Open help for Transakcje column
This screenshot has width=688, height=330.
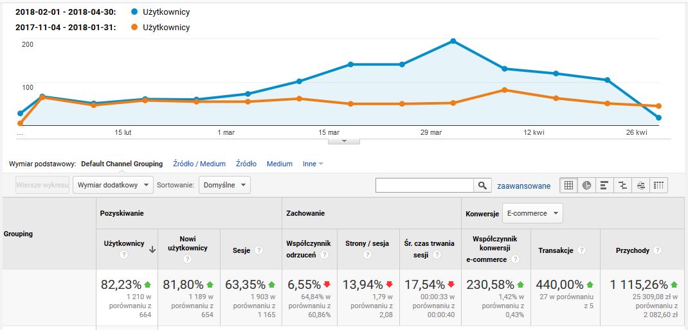tap(581, 250)
